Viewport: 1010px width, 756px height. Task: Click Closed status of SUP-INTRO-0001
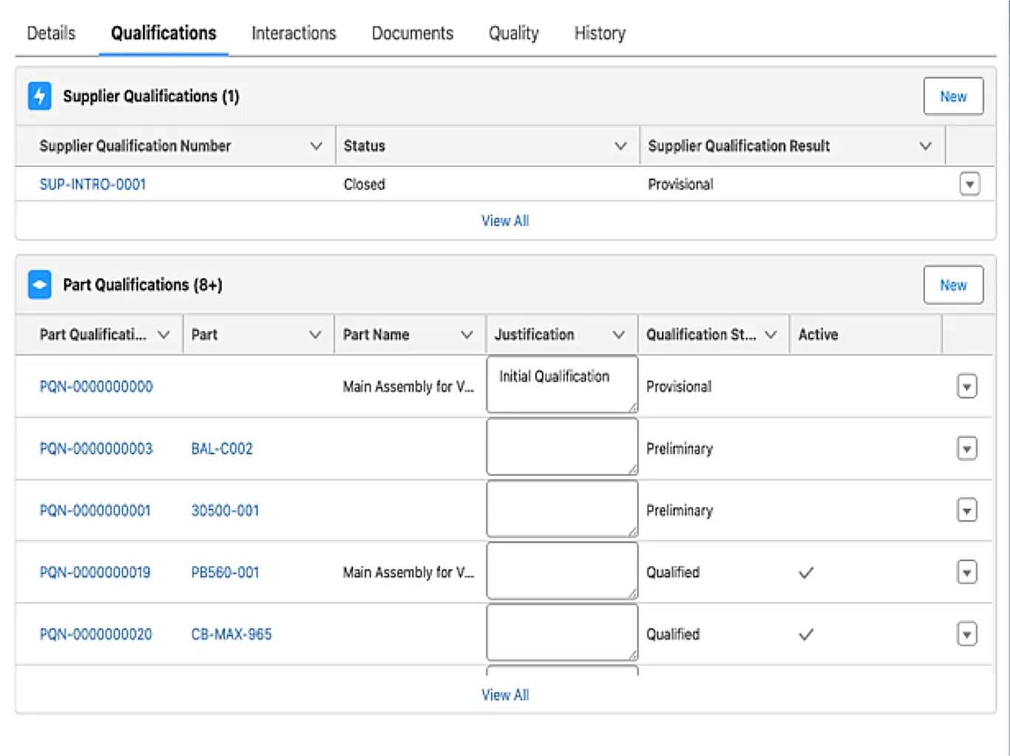(364, 184)
